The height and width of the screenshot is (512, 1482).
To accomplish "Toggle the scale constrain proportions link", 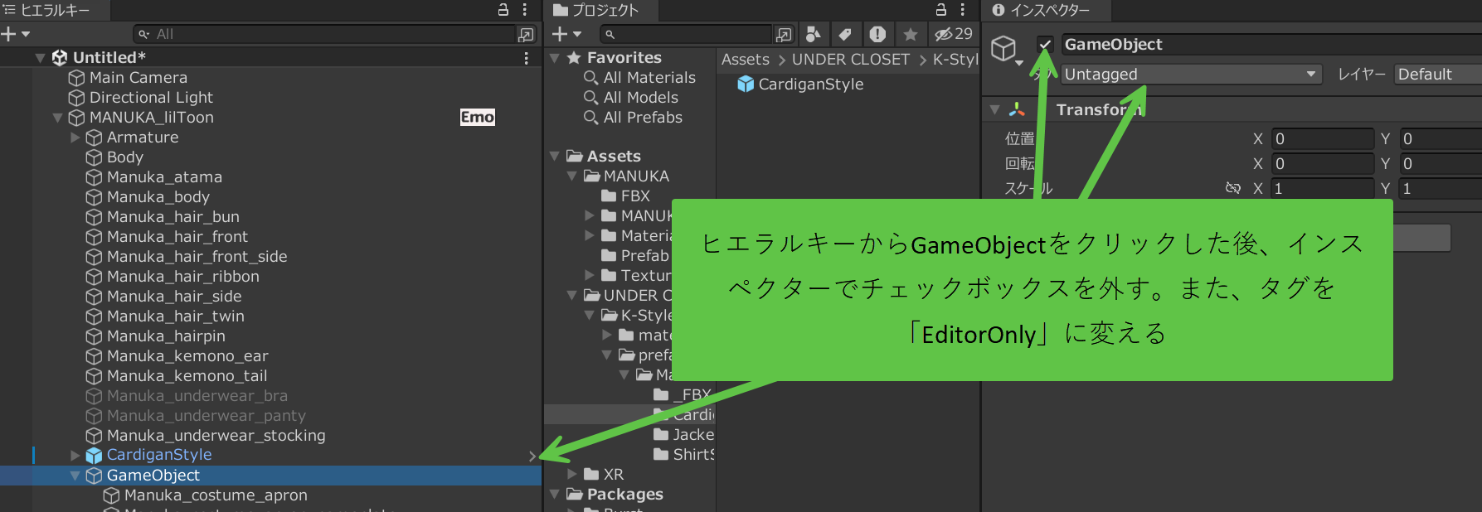I will click(1233, 189).
